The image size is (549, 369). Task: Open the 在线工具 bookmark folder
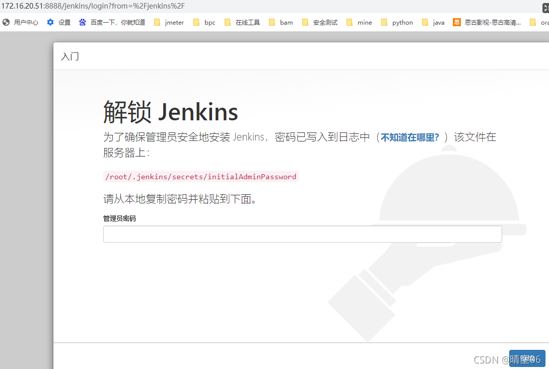point(242,23)
